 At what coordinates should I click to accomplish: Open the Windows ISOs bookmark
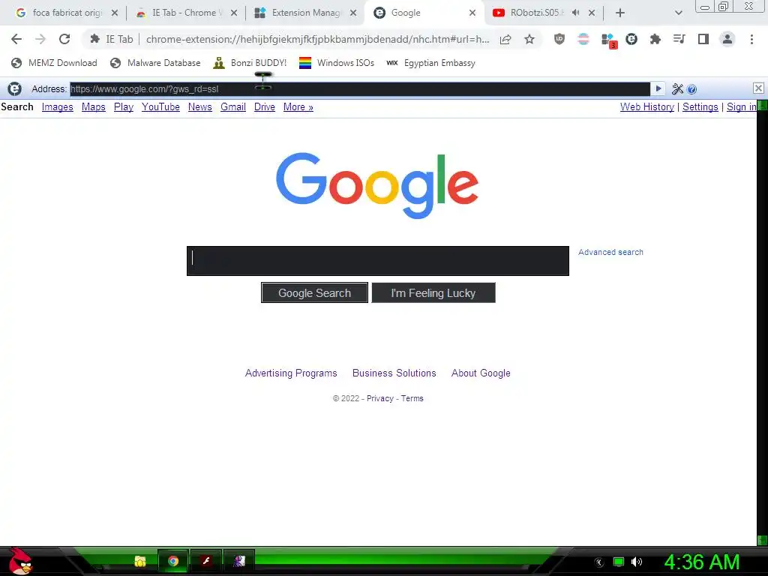click(337, 63)
